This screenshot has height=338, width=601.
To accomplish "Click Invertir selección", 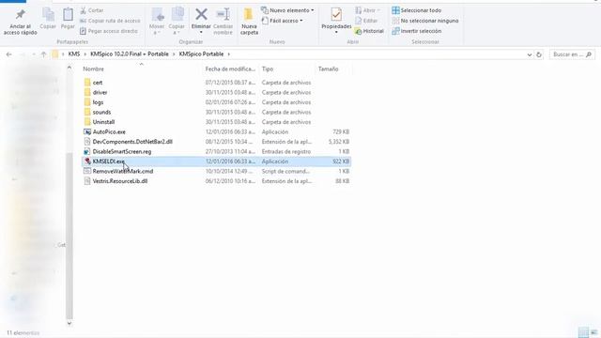I will pyautogui.click(x=417, y=31).
